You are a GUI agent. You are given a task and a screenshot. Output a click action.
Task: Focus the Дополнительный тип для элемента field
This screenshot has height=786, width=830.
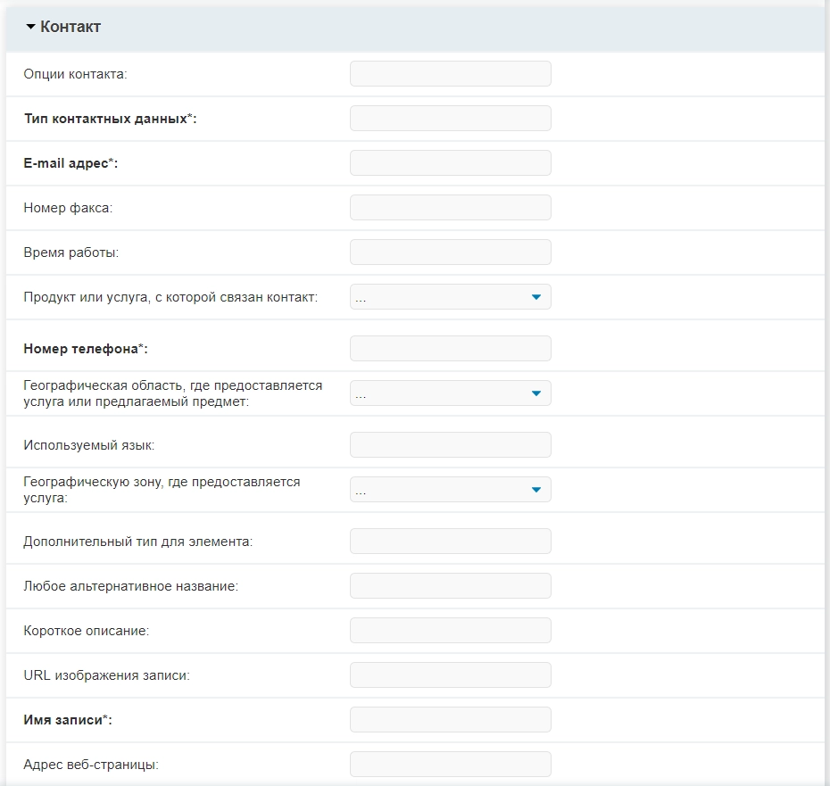451,541
